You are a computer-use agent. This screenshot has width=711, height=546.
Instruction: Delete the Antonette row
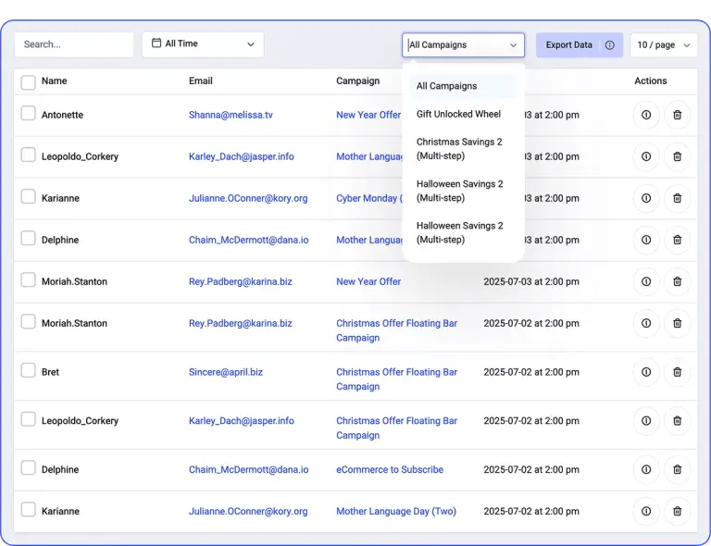tap(677, 115)
